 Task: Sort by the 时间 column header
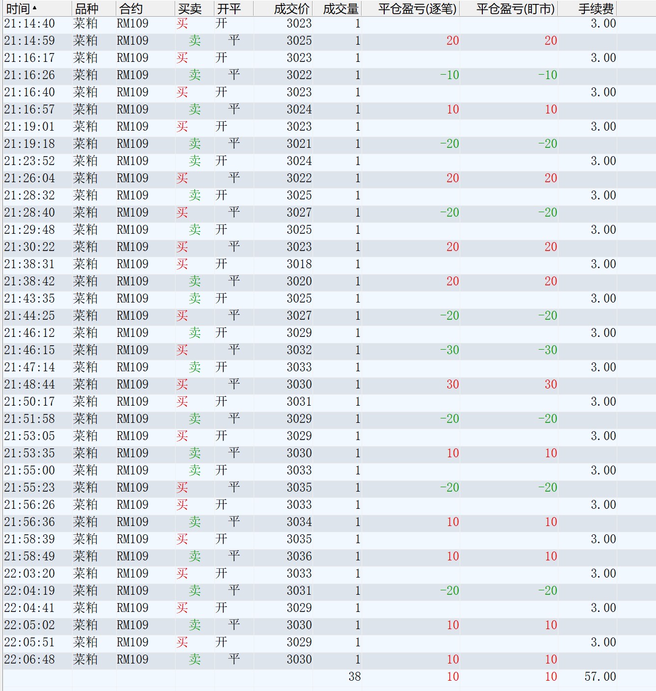tap(37, 8)
